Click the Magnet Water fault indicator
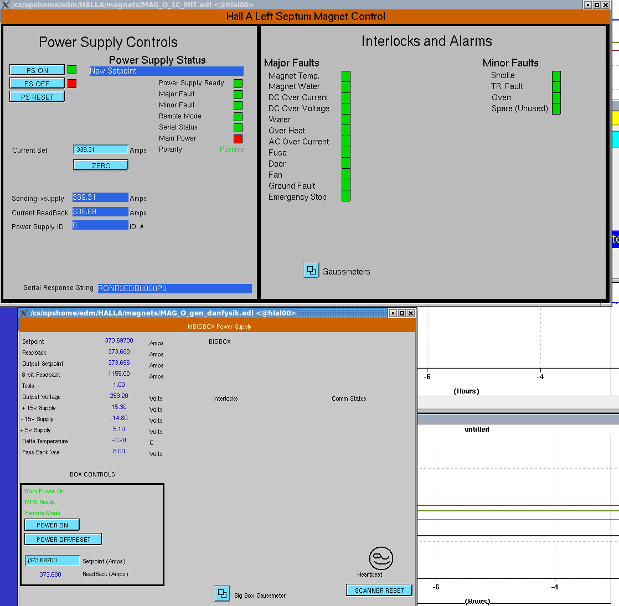 (346, 87)
